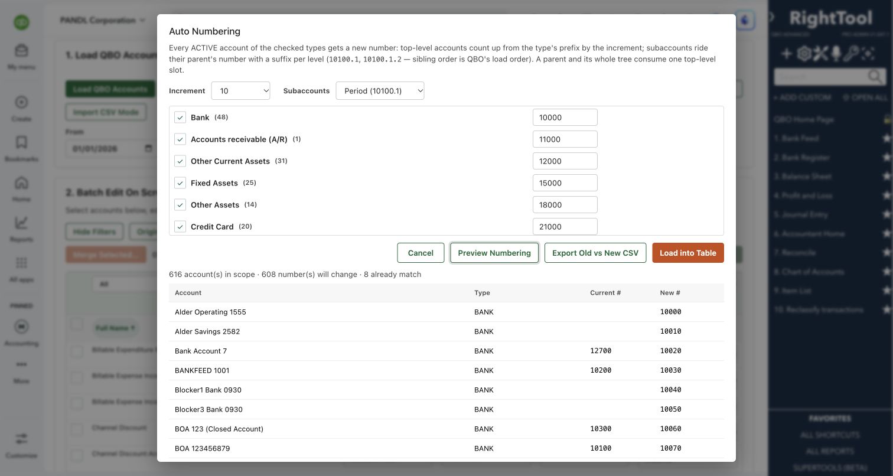The height and width of the screenshot is (476, 893).
Task: Go to Home in the left sidebar
Action: click(21, 189)
